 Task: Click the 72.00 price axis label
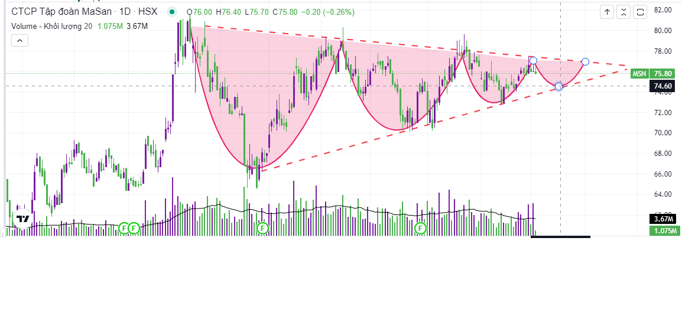(x=662, y=113)
